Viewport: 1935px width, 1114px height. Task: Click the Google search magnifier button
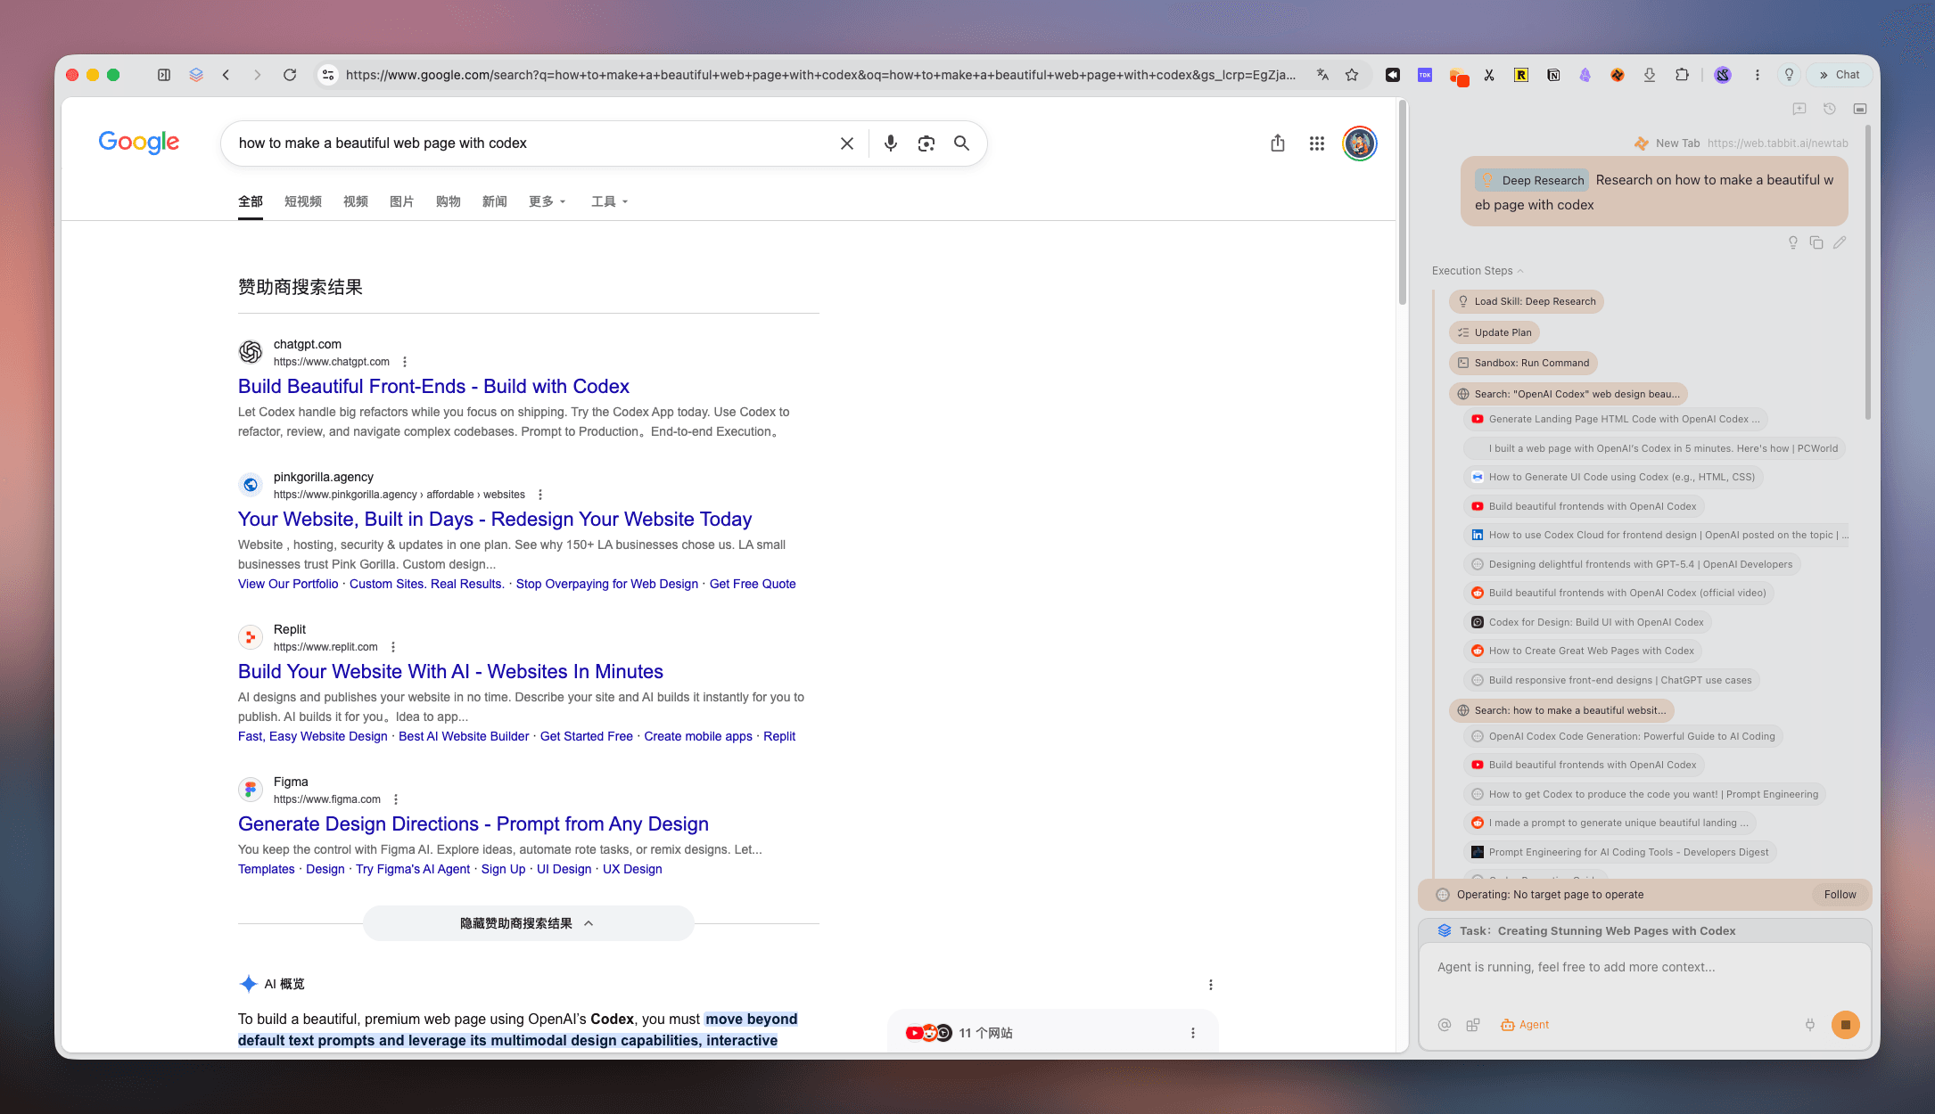(x=961, y=143)
